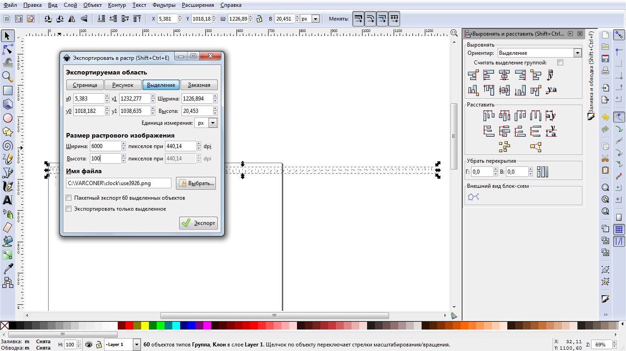626x351 pixels.
Task: Enable batch export of 60 selected objects
Action: [x=69, y=198]
